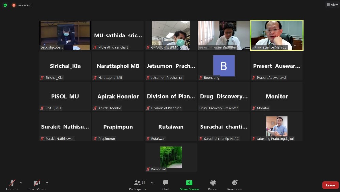This screenshot has height=192, width=340.
Task: Start recording with the Record icon
Action: (213, 183)
